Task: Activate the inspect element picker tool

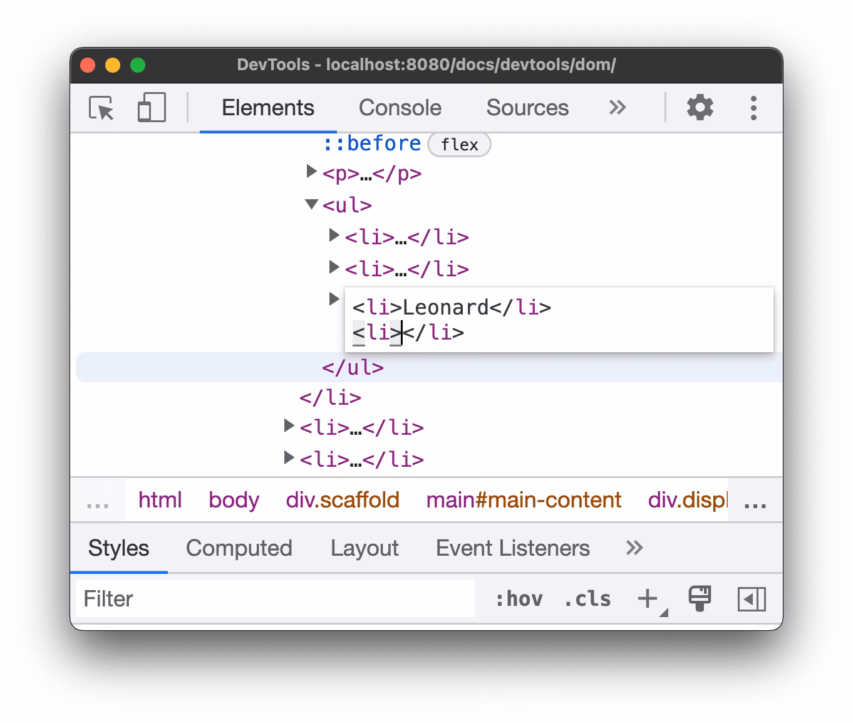Action: pyautogui.click(x=101, y=108)
